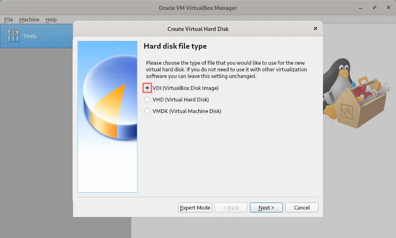Choose VHD (Virtual Hard Disk) option
Image resolution: width=396 pixels, height=238 pixels.
point(147,99)
